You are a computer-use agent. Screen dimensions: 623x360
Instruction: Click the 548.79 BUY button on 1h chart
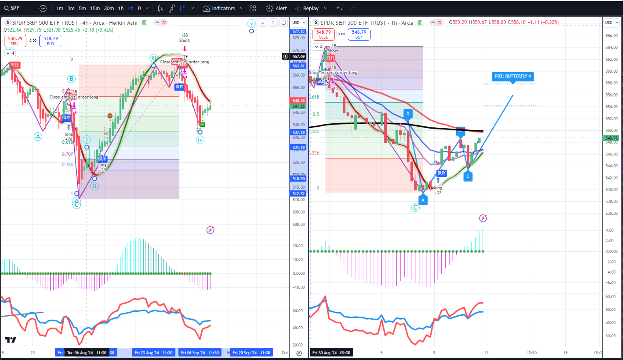[x=359, y=34]
